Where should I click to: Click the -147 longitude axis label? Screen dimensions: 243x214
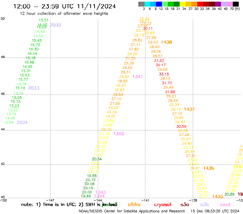click(50, 201)
